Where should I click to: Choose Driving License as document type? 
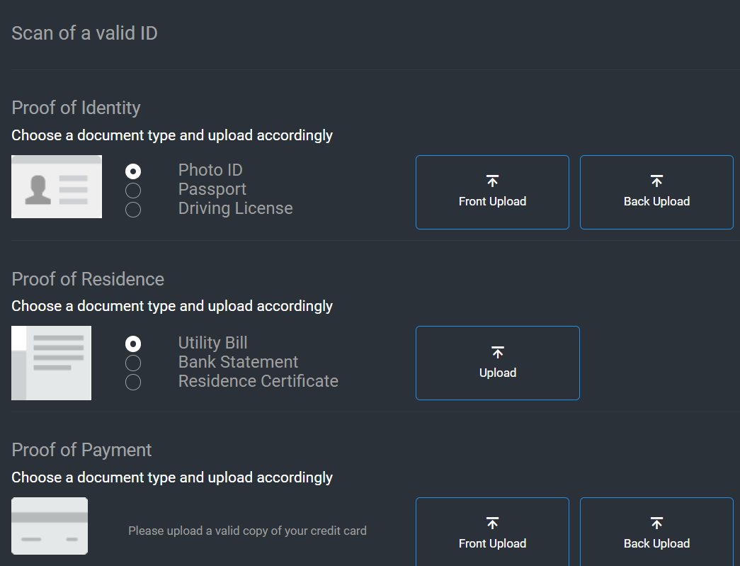(133, 210)
